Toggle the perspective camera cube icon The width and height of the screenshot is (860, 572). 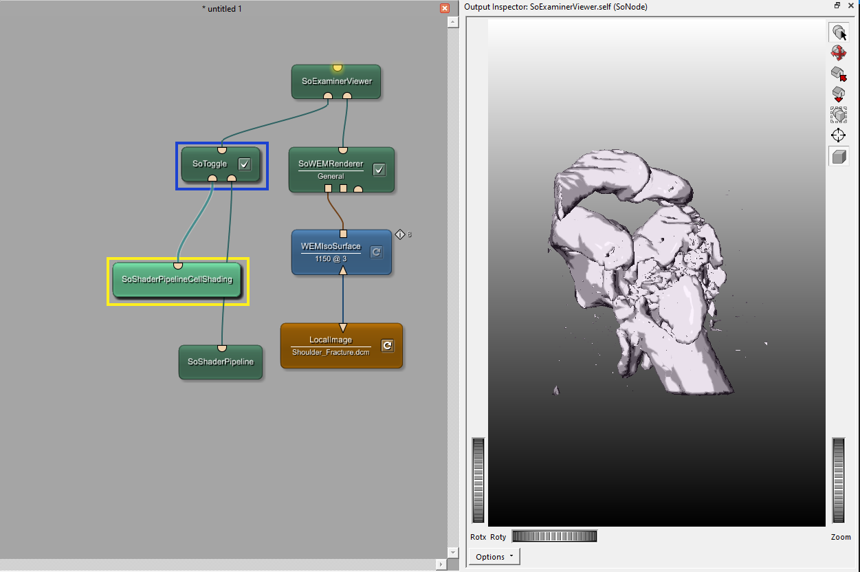pos(839,157)
